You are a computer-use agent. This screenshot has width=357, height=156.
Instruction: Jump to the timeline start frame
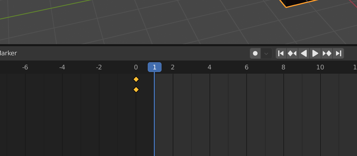281,53
